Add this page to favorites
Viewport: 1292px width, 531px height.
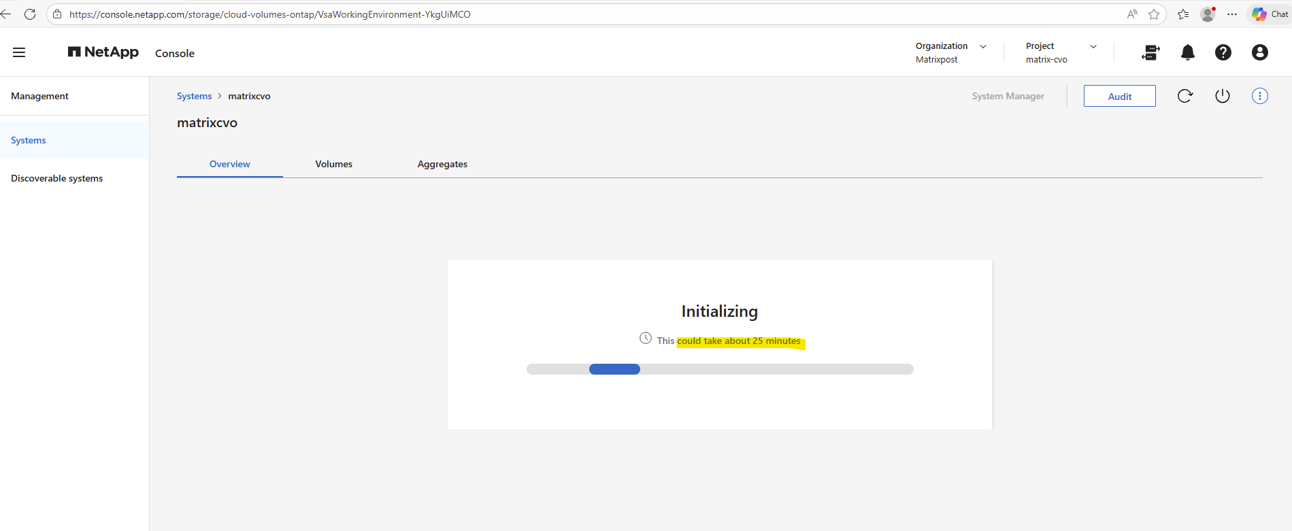(x=1154, y=14)
